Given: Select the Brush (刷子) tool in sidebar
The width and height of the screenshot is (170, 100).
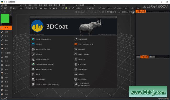Looking at the screenshot, I should point(6,28).
